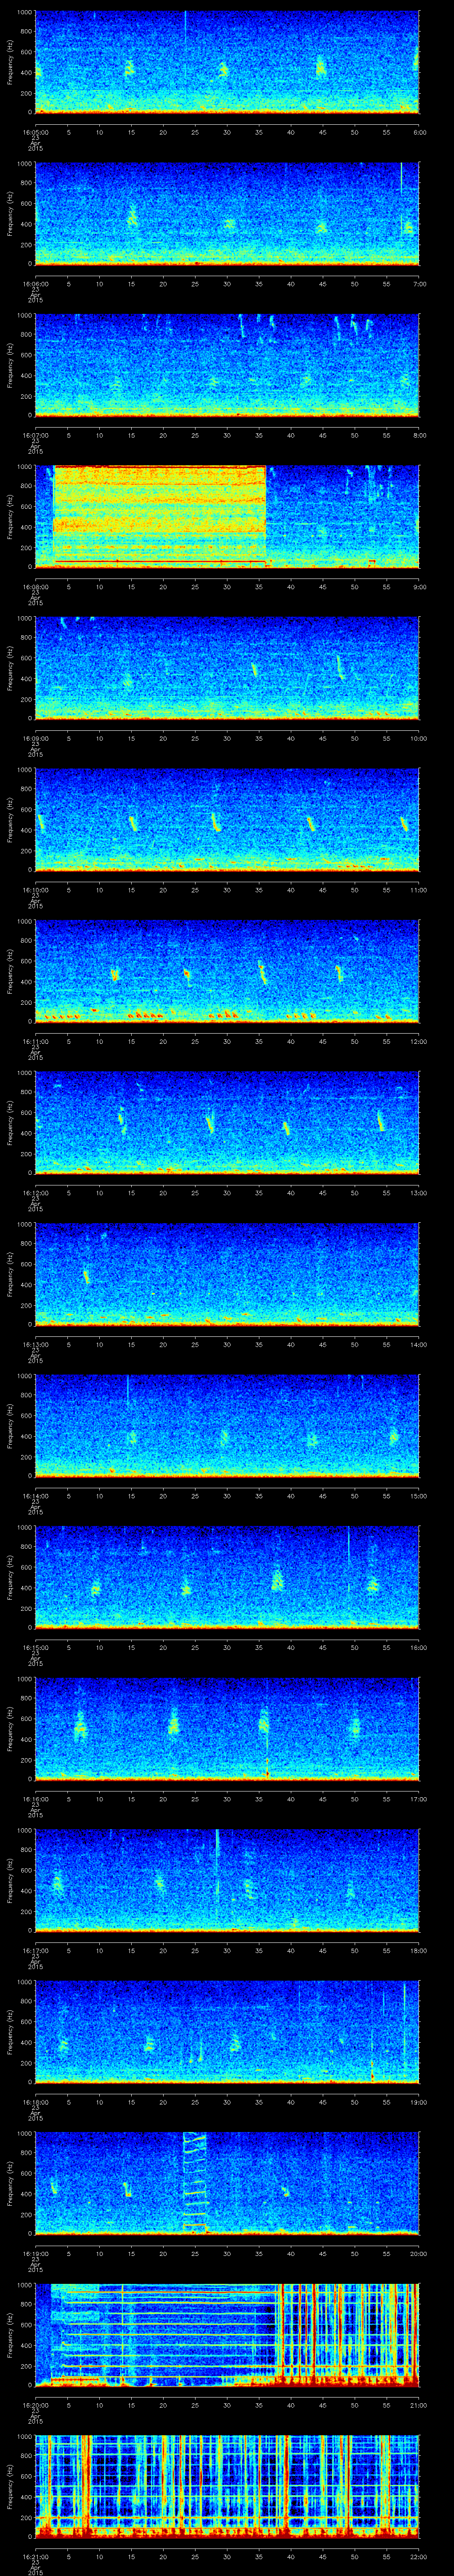Click the spectrogram panel starting at 16:10:00
Image resolution: width=454 pixels, height=2576 pixels.
click(x=227, y=819)
